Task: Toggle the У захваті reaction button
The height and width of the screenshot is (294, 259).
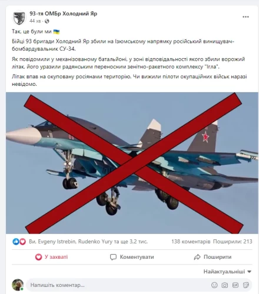Action: coord(51,257)
